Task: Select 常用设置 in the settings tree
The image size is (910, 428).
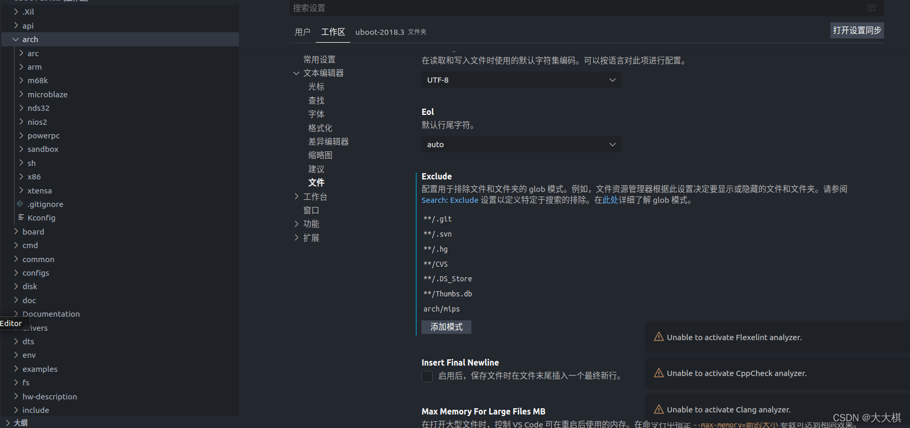Action: click(x=319, y=59)
